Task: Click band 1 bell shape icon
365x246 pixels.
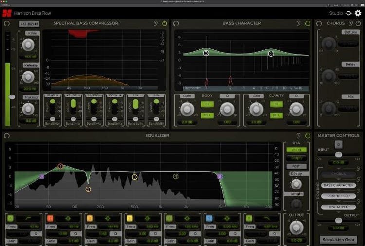Action: pos(68,218)
